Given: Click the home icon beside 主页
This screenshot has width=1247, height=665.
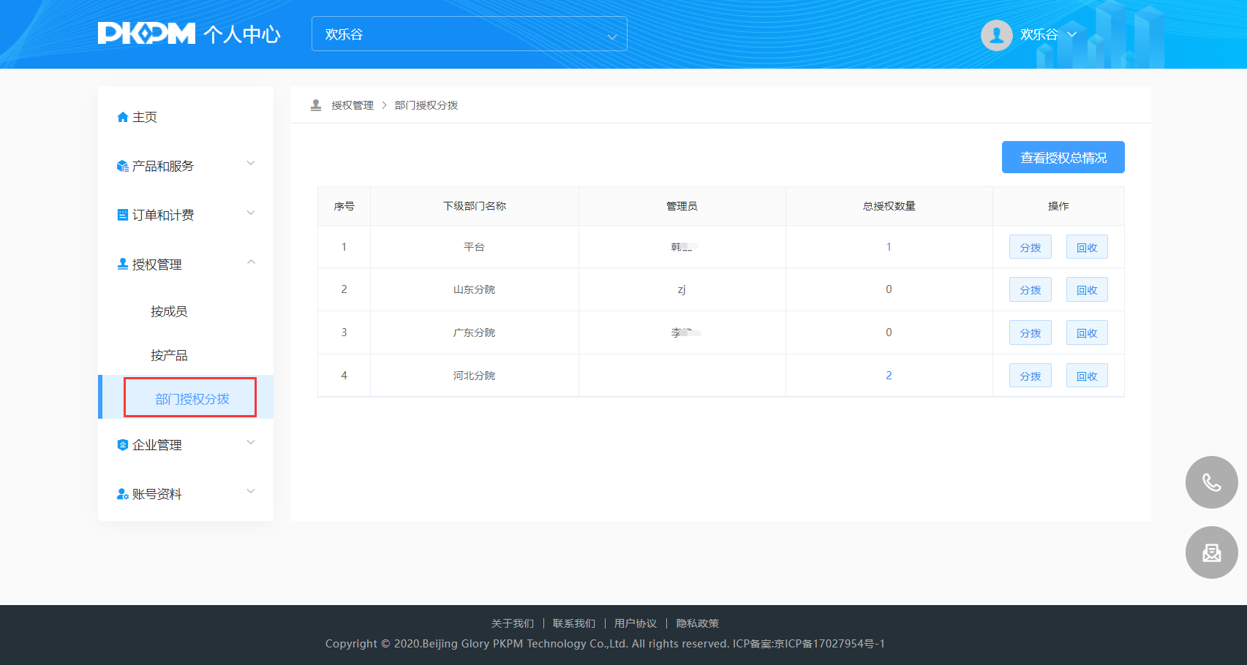Looking at the screenshot, I should pyautogui.click(x=122, y=117).
